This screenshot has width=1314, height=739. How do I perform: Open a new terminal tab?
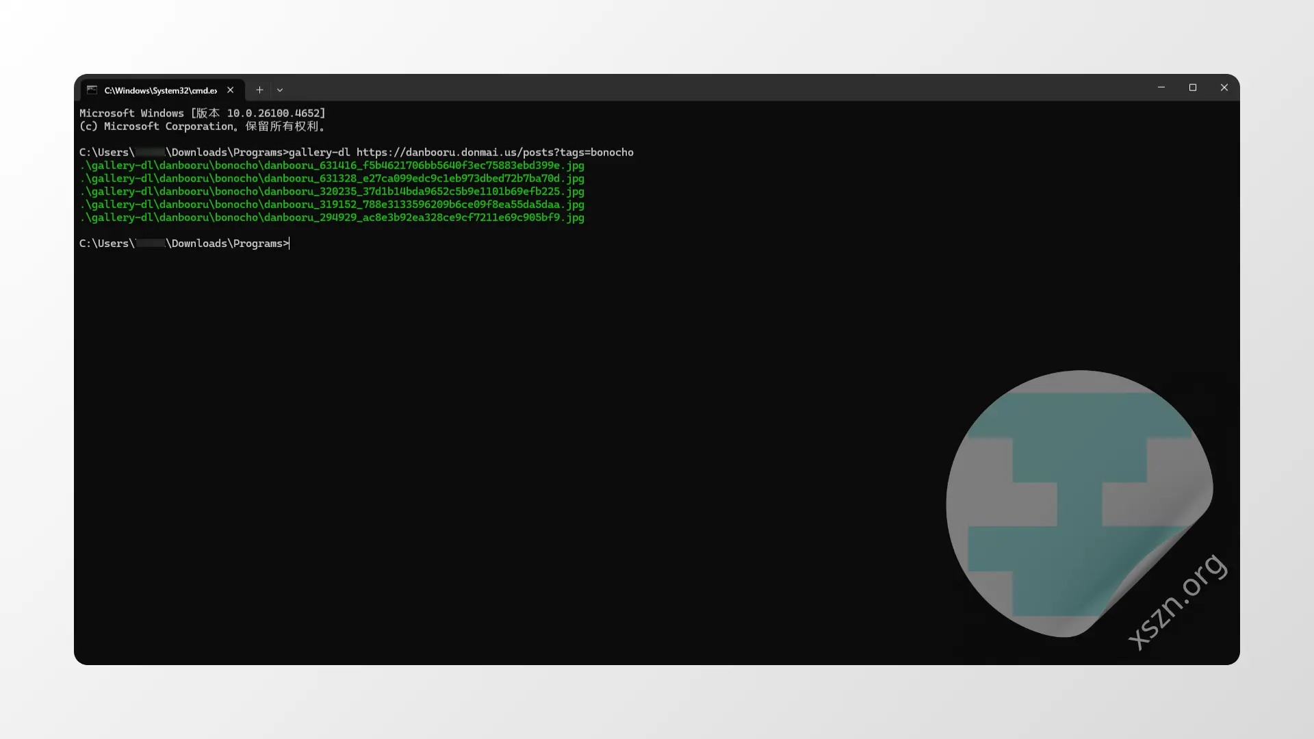259,90
